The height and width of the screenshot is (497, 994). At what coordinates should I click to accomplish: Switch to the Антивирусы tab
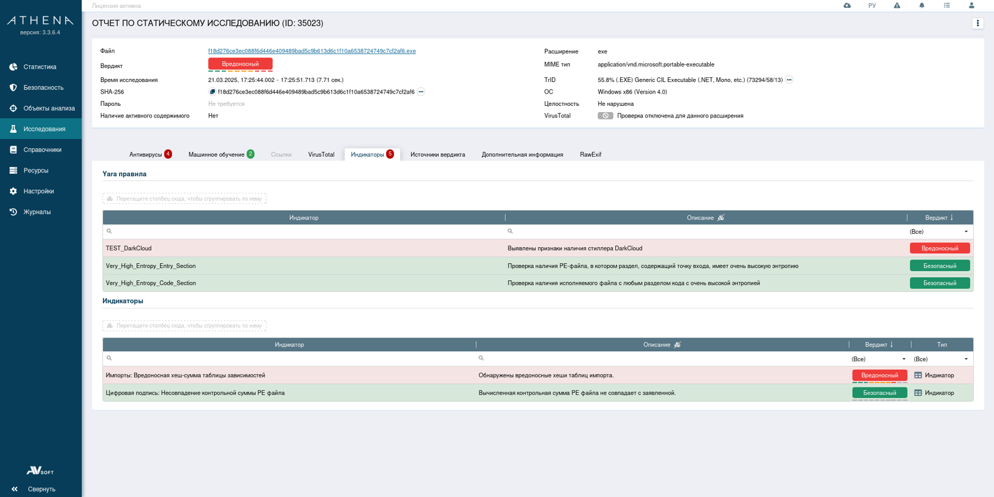[146, 155]
